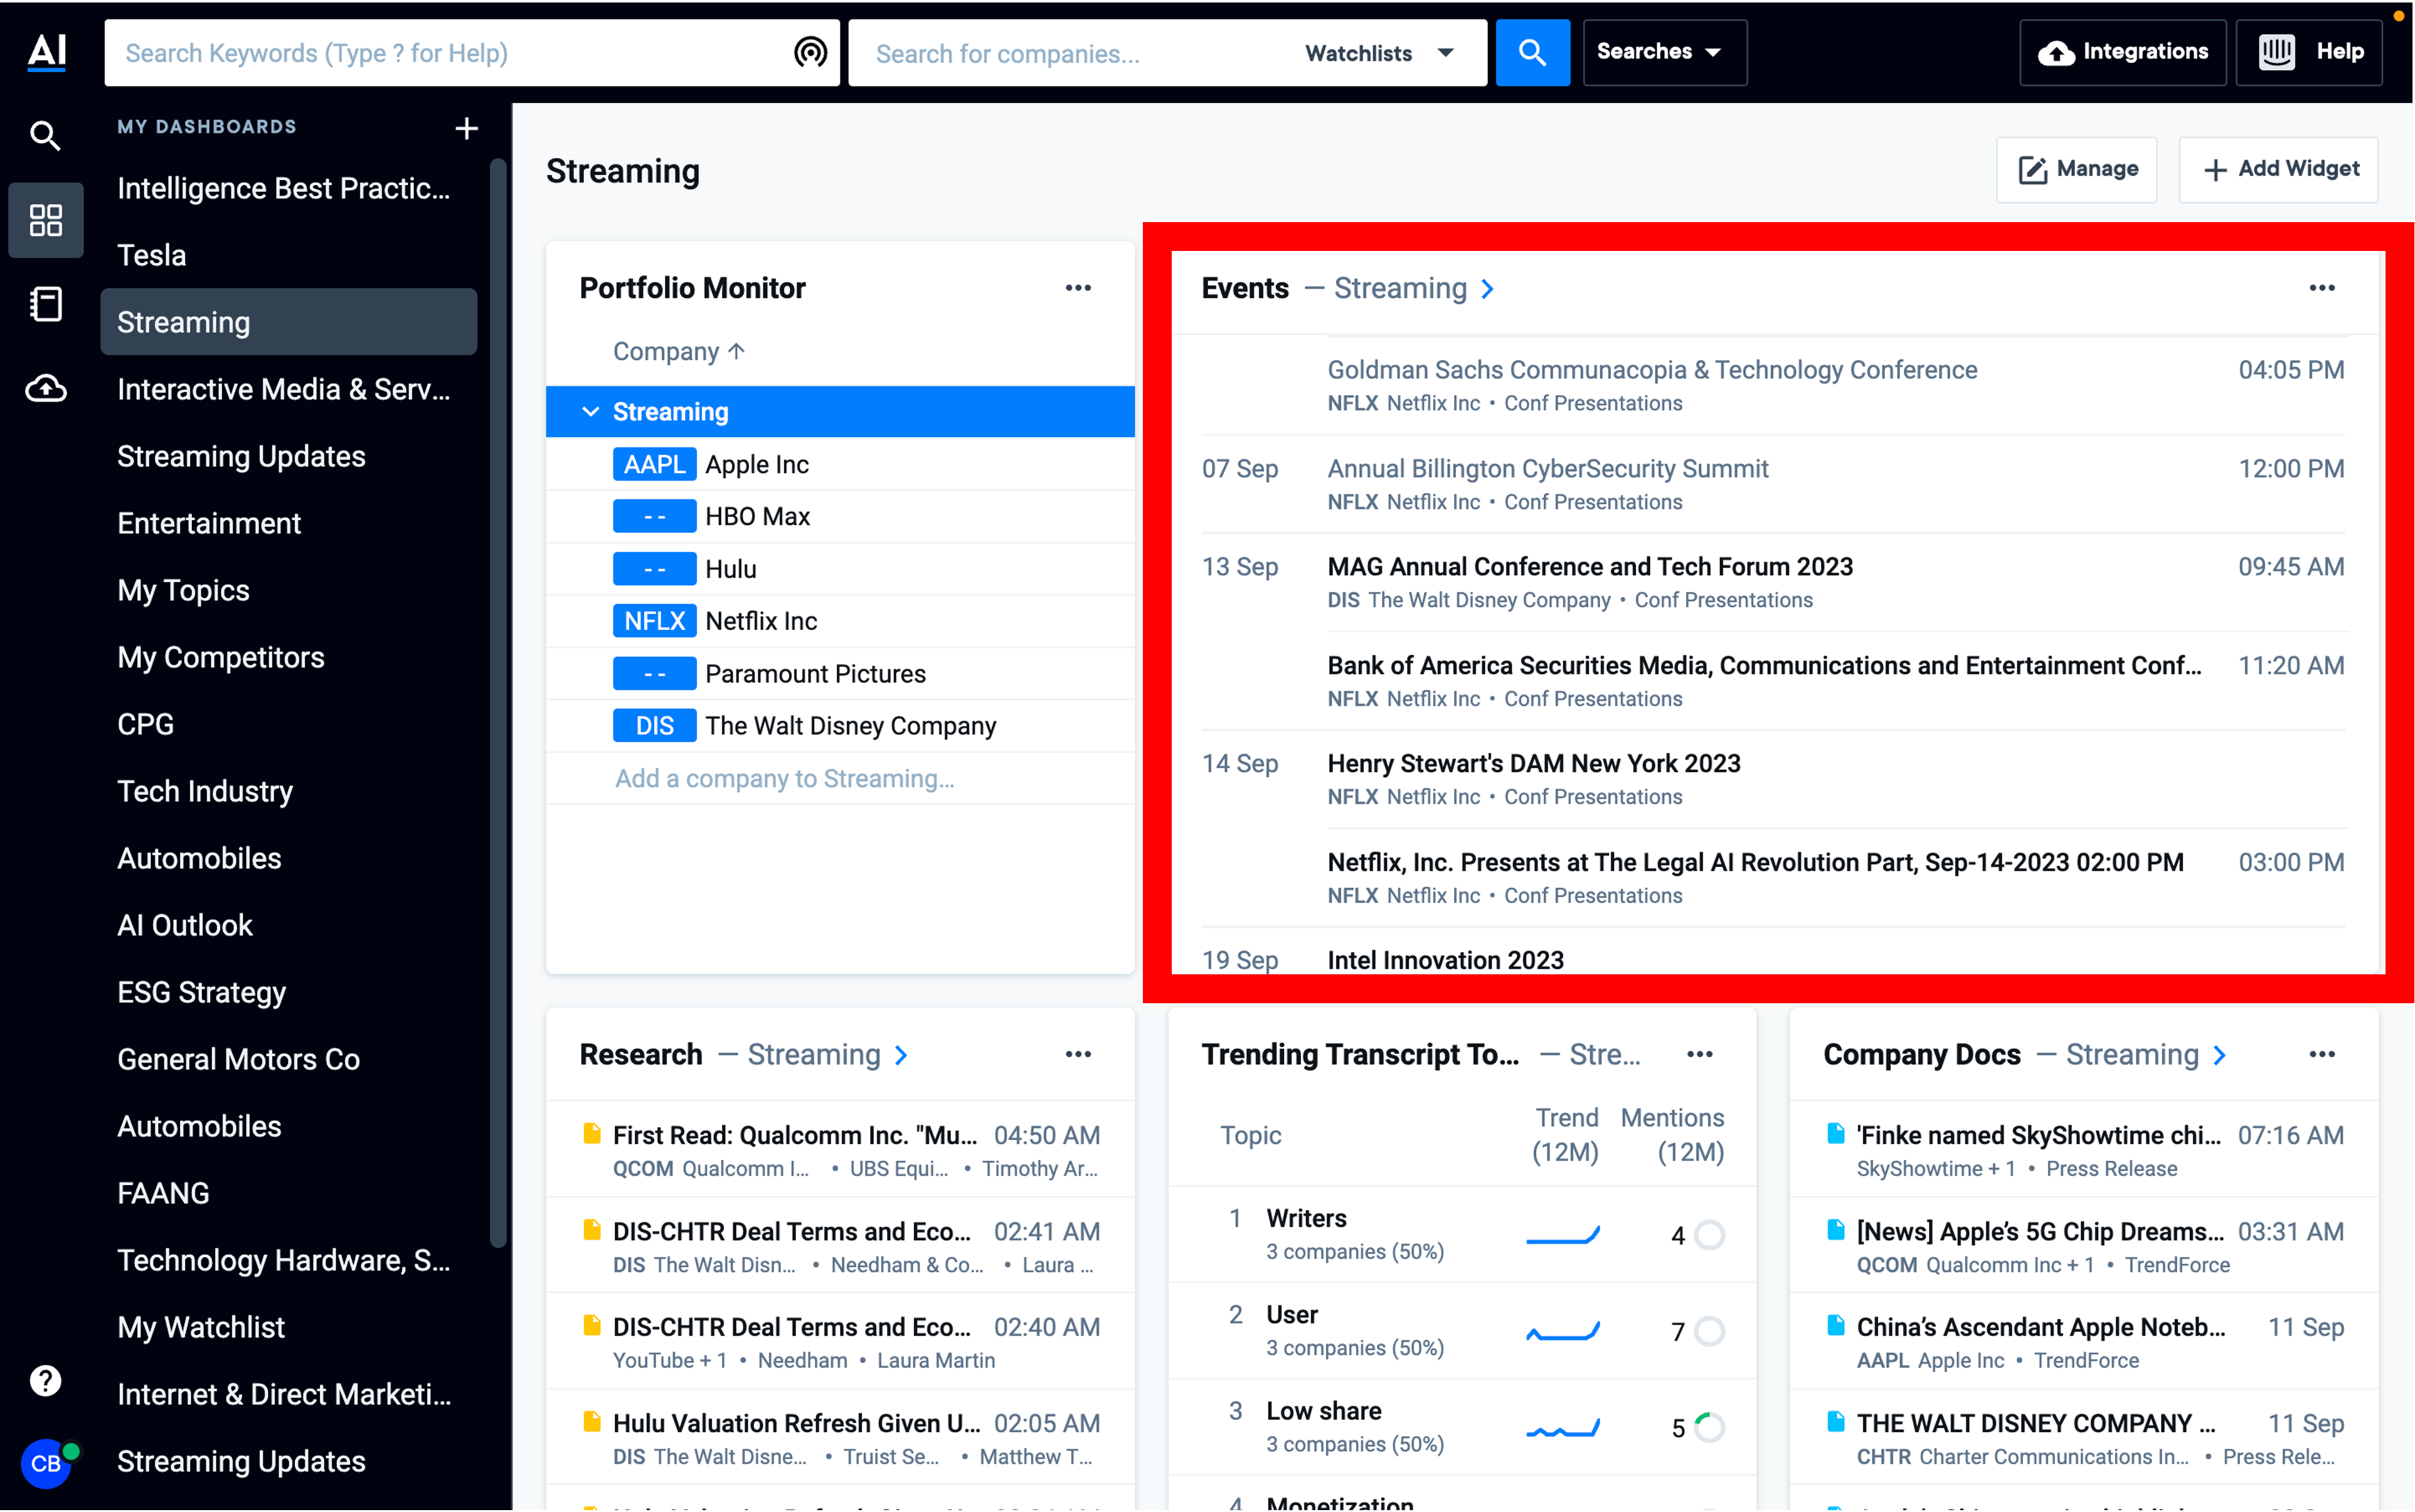Expand Company Docs Streaming chevron link

2220,1055
